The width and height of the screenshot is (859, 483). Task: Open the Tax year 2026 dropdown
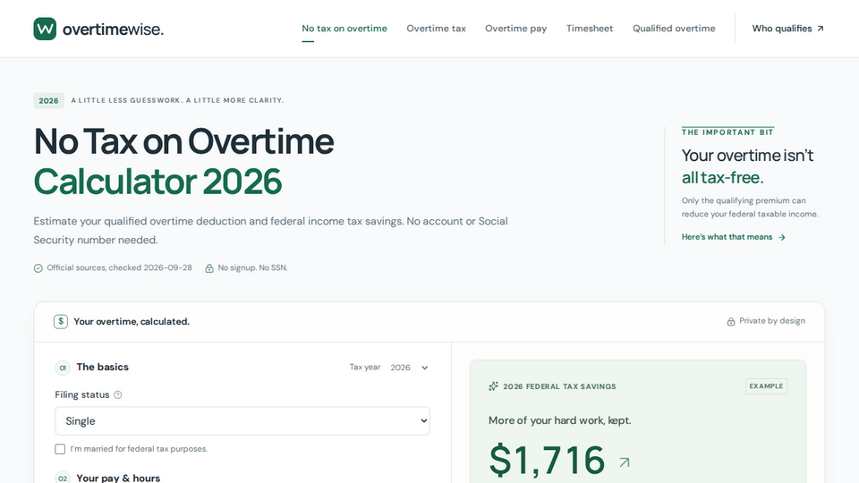tap(409, 368)
